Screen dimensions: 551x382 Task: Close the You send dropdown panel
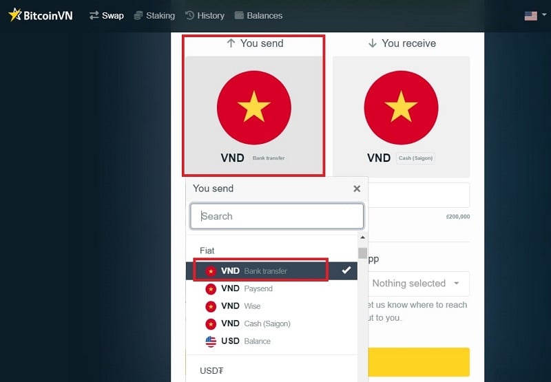(x=357, y=189)
